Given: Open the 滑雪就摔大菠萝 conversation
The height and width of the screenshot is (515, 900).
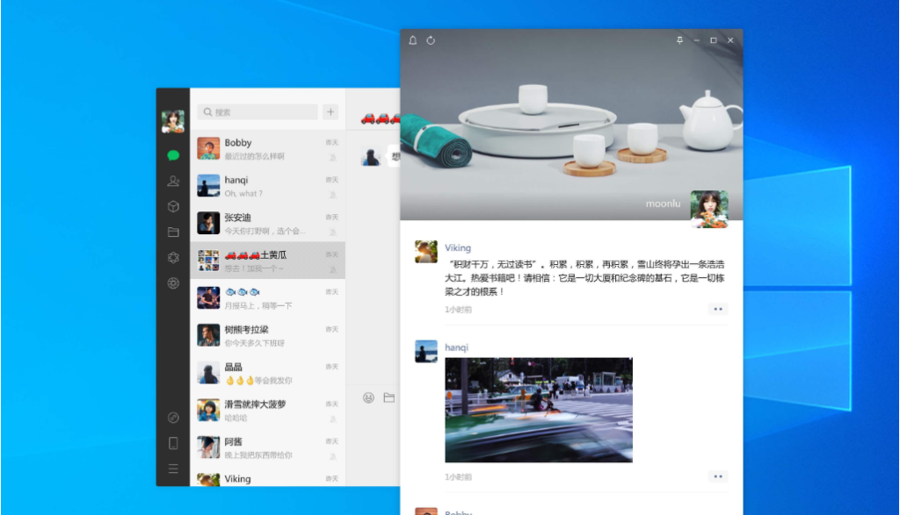Looking at the screenshot, I should [267, 411].
